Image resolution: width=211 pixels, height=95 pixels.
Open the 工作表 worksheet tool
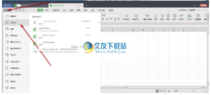[x=190, y=17]
